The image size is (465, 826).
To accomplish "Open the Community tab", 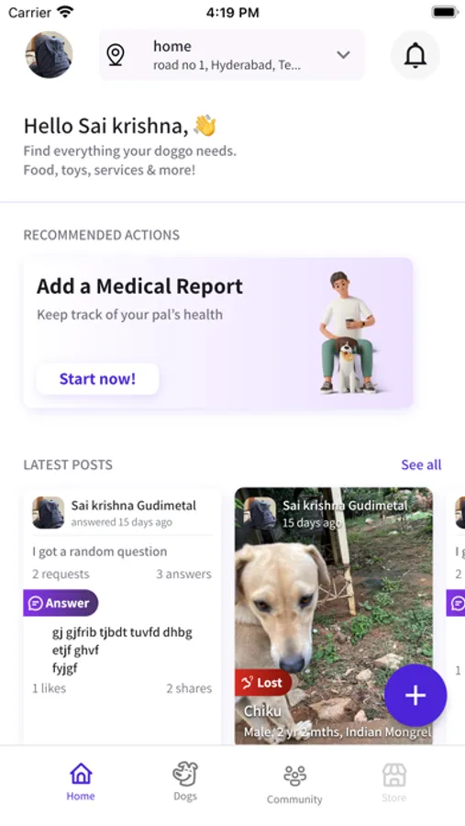I will tap(294, 785).
